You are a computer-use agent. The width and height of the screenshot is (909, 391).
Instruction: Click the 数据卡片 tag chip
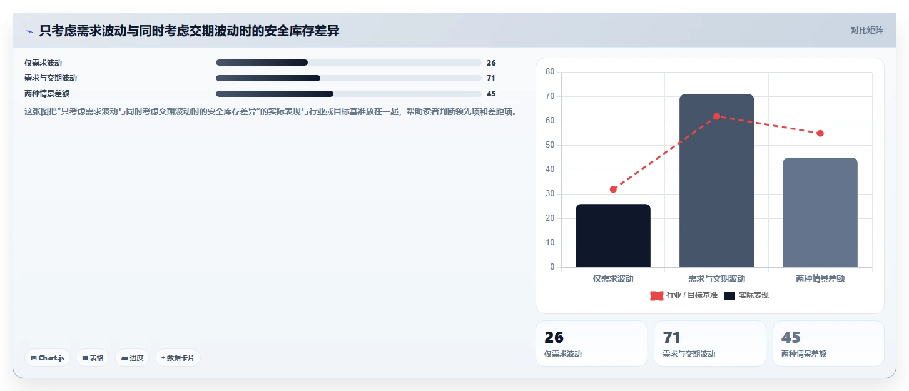point(178,358)
